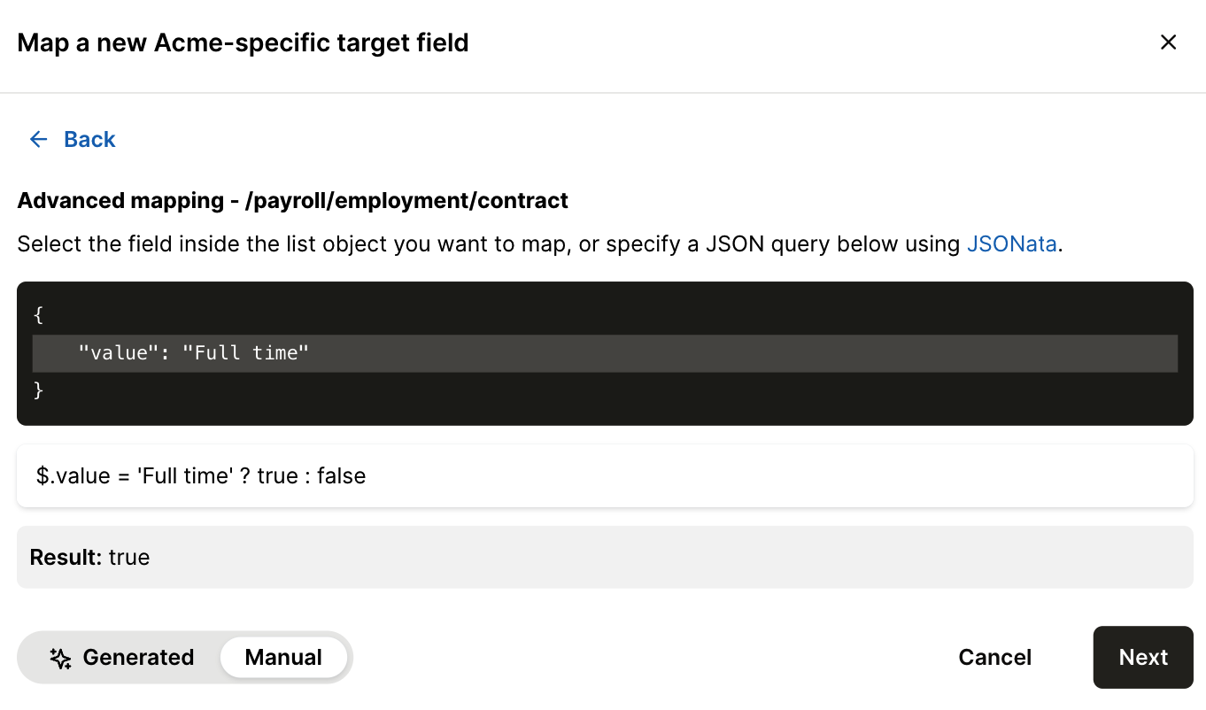Screen dimensions: 1206x710
Task: Click the back arrow icon
Action: 37,139
